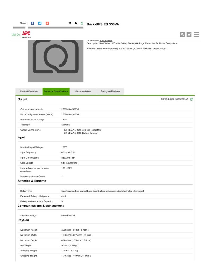This screenshot has width=210, height=271.
Task: Click the Nominal Output Voltage label
Action: (32, 120)
